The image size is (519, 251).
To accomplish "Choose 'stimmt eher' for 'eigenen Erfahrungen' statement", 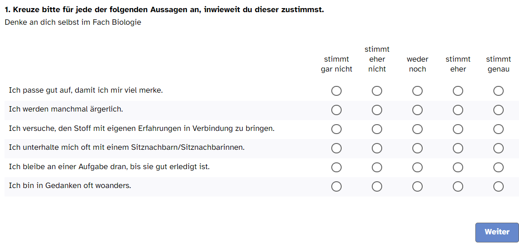I will pyautogui.click(x=458, y=129).
